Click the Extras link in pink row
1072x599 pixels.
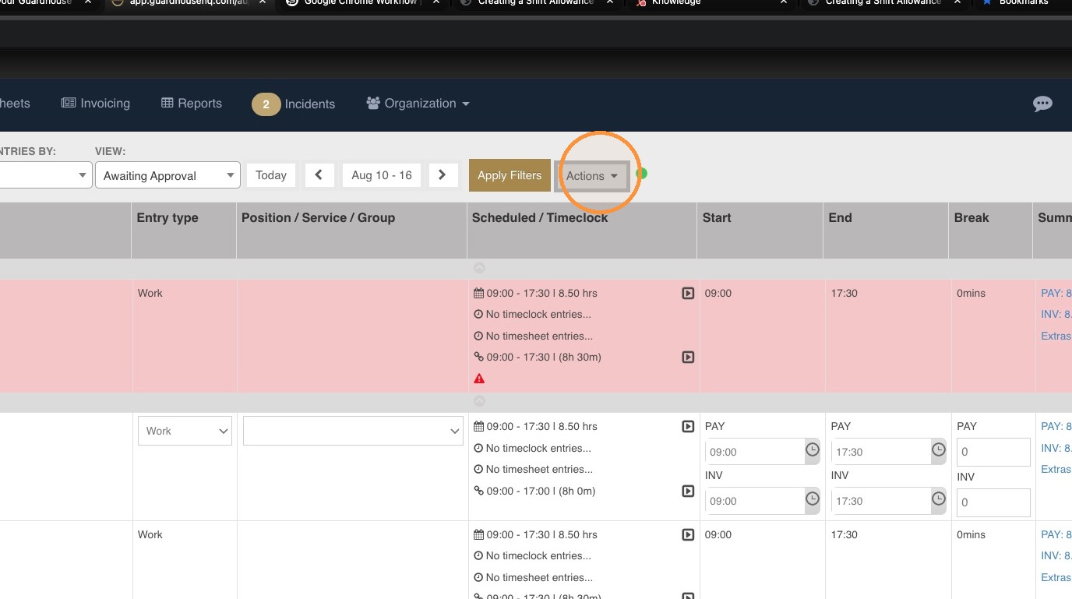point(1056,336)
